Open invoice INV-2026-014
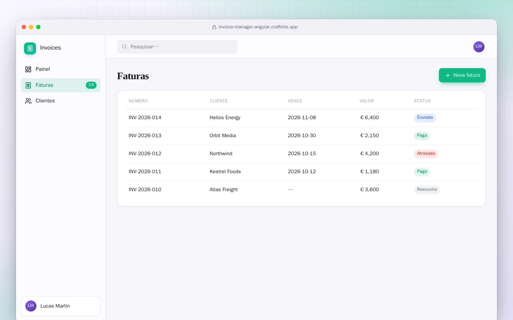Image resolution: width=513 pixels, height=320 pixels. 145,118
